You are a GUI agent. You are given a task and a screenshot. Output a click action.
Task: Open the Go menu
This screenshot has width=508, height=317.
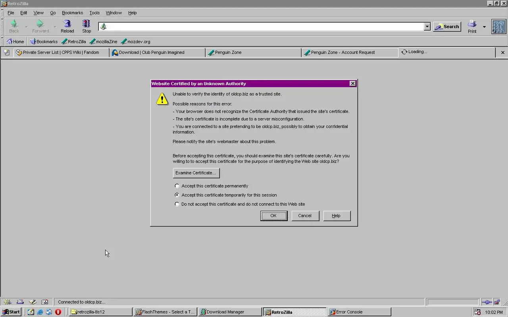point(53,13)
